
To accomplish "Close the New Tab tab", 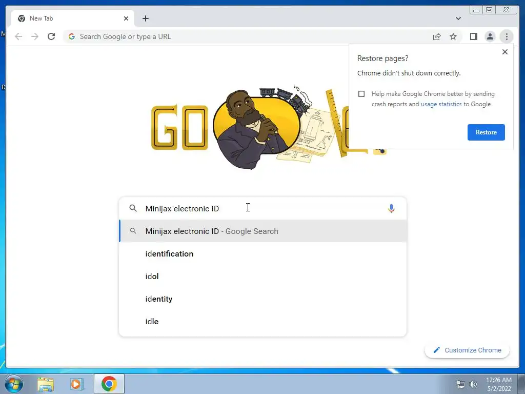I will (126, 18).
